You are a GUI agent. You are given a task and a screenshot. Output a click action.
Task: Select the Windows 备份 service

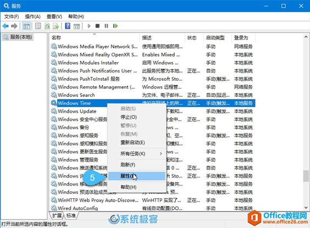[73, 127]
